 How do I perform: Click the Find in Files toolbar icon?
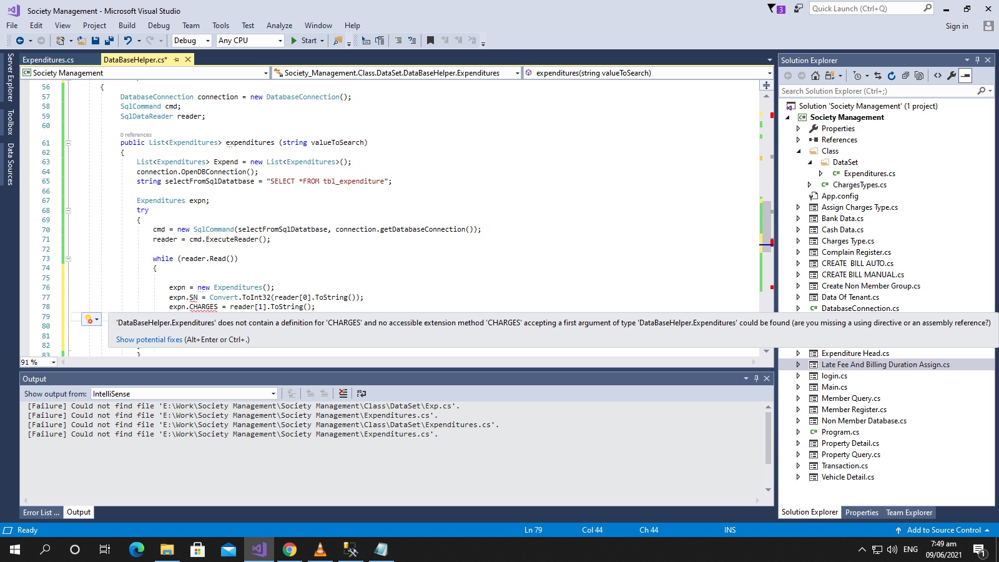tap(338, 41)
